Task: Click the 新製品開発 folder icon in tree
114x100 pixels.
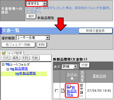Action: tap(17, 74)
